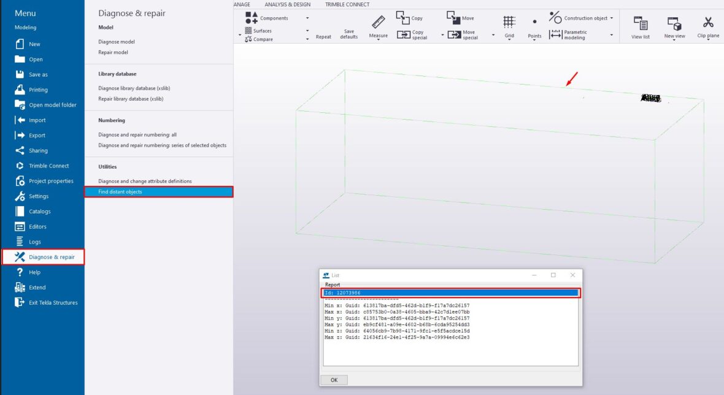Click the Points tool icon
This screenshot has width=724, height=395.
point(534,26)
